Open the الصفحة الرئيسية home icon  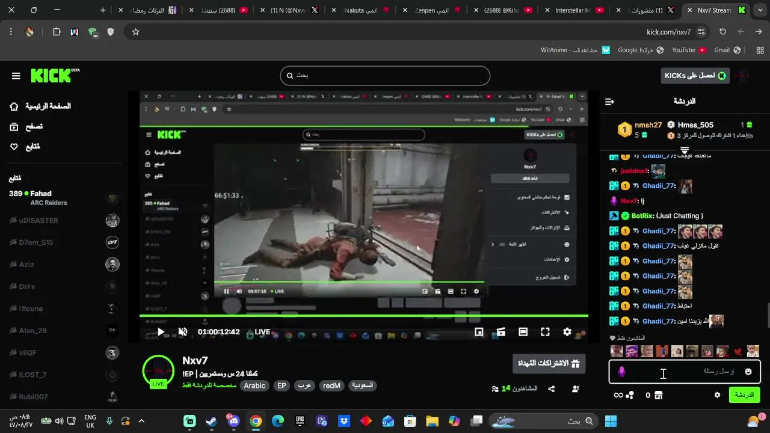[x=14, y=106]
